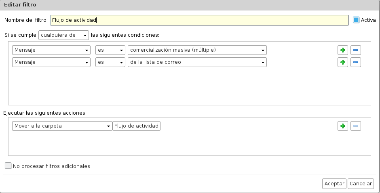Open the cualquiera de dropdown
The height and width of the screenshot is (193, 380).
coord(63,35)
